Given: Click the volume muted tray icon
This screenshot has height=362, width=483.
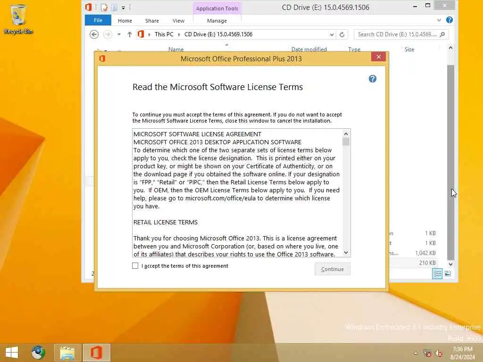Looking at the screenshot, I should 438,353.
